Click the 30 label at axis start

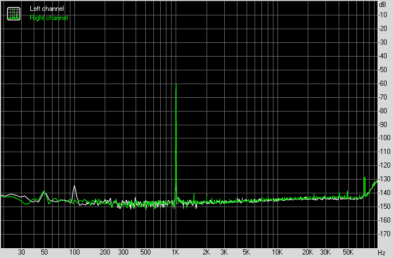point(21,252)
